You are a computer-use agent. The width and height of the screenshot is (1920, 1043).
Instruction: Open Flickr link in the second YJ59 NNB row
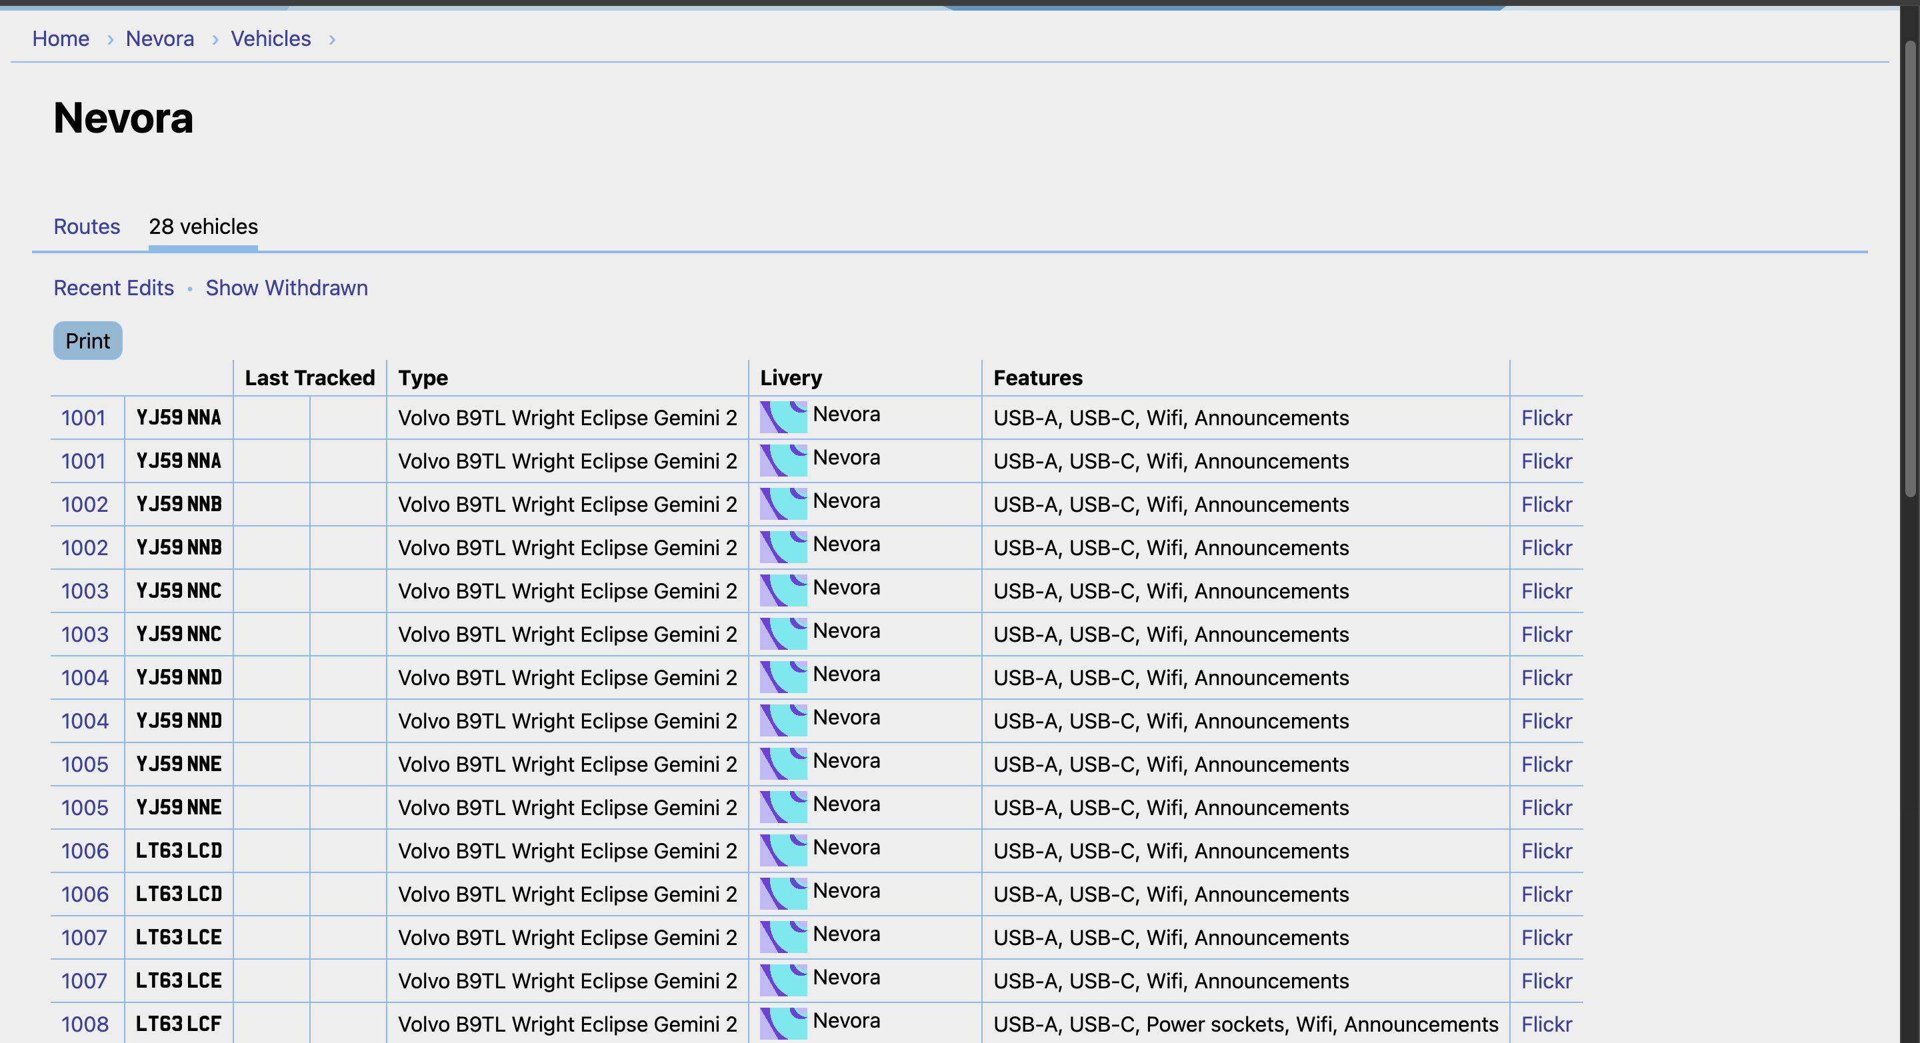(1547, 548)
